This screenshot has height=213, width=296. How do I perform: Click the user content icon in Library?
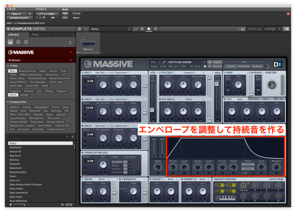(x=71, y=41)
